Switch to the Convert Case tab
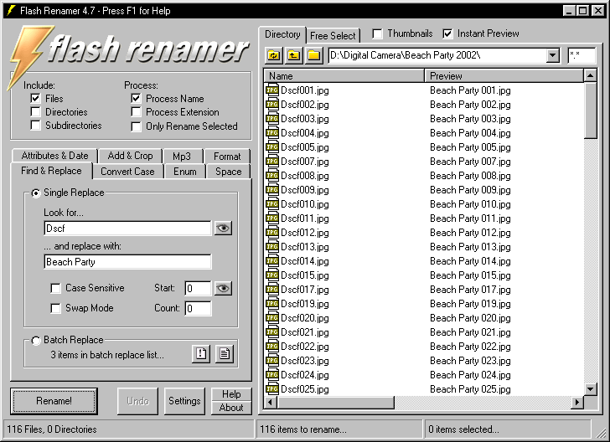Viewport: 610px width, 442px height. [x=127, y=172]
